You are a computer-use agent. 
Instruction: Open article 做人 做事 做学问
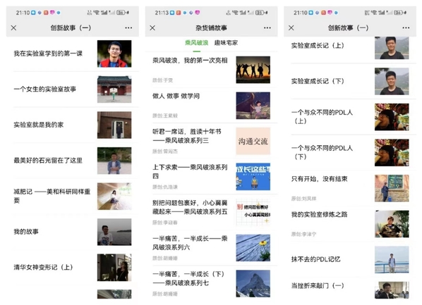tap(211, 106)
